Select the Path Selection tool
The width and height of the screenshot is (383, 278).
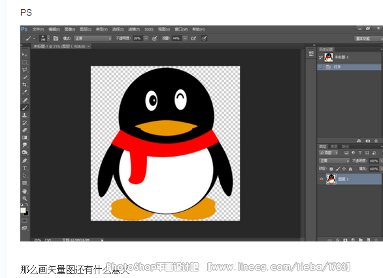pos(24,176)
